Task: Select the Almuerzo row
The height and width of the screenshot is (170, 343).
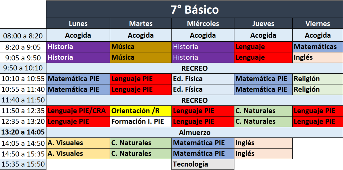Action: click(195, 133)
